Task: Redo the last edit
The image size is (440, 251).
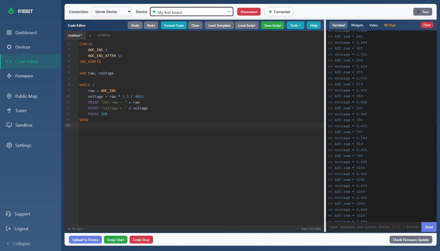Action: [151, 26]
